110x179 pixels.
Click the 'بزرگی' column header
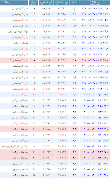(74, 3)
